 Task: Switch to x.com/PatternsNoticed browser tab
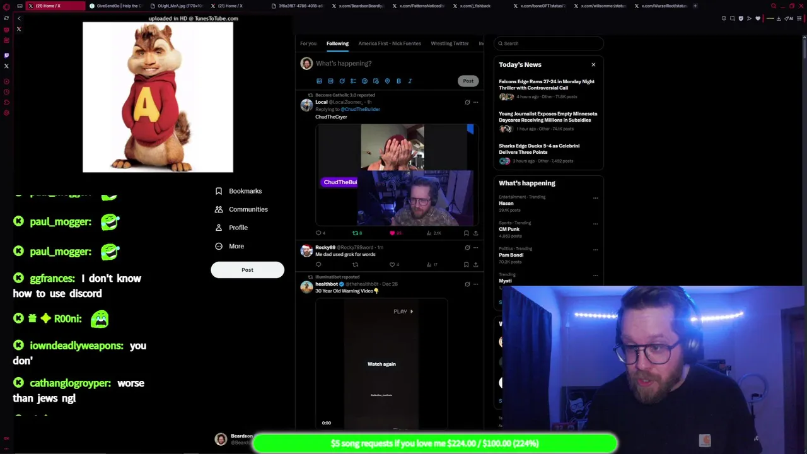(x=418, y=6)
